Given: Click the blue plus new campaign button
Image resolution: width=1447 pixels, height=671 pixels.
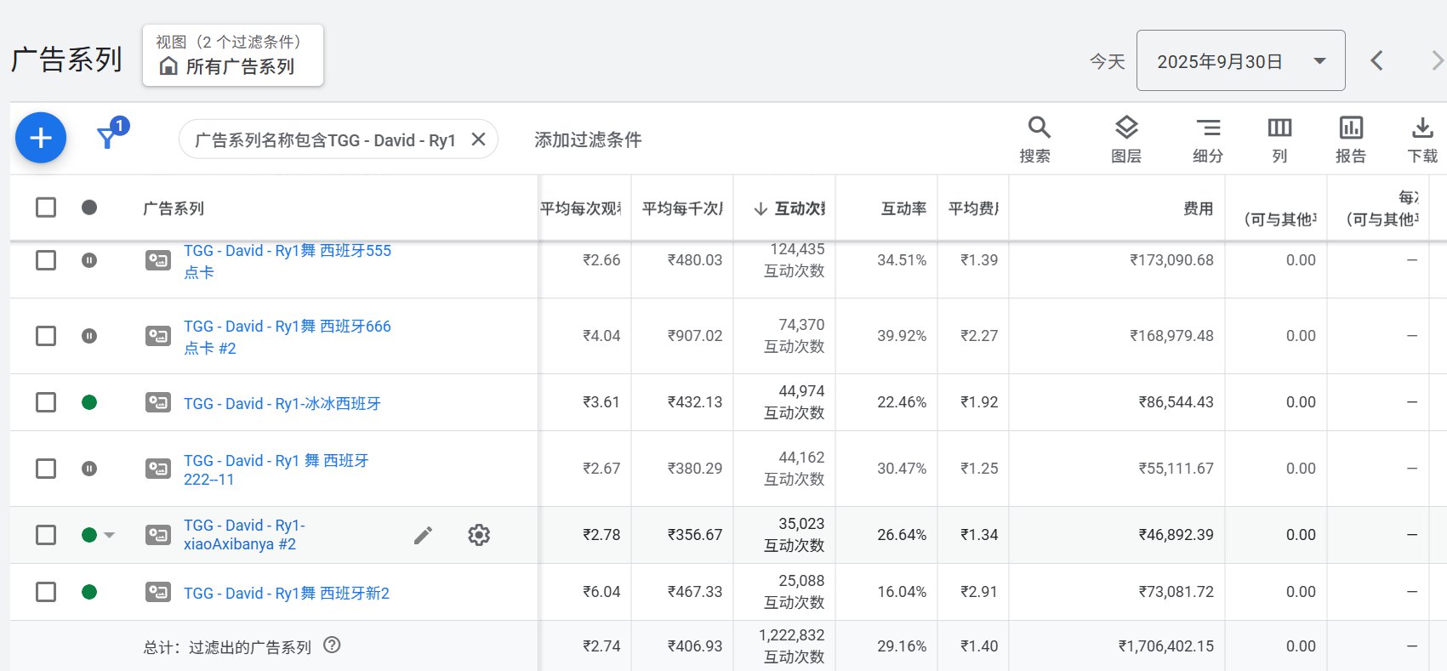Looking at the screenshot, I should (41, 138).
